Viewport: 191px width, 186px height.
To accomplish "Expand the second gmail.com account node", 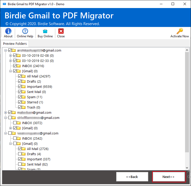I will click(5, 113).
